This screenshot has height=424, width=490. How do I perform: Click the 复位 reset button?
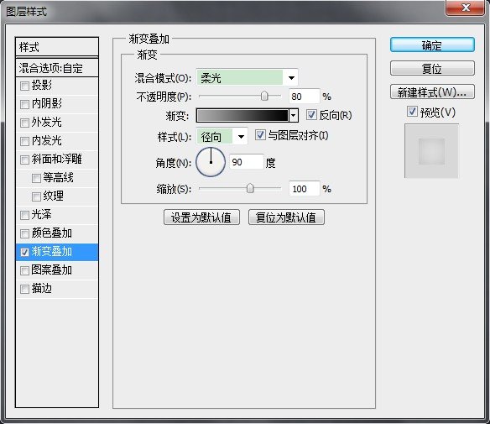(432, 68)
